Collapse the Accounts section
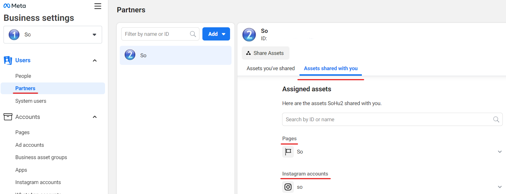 pos(95,117)
